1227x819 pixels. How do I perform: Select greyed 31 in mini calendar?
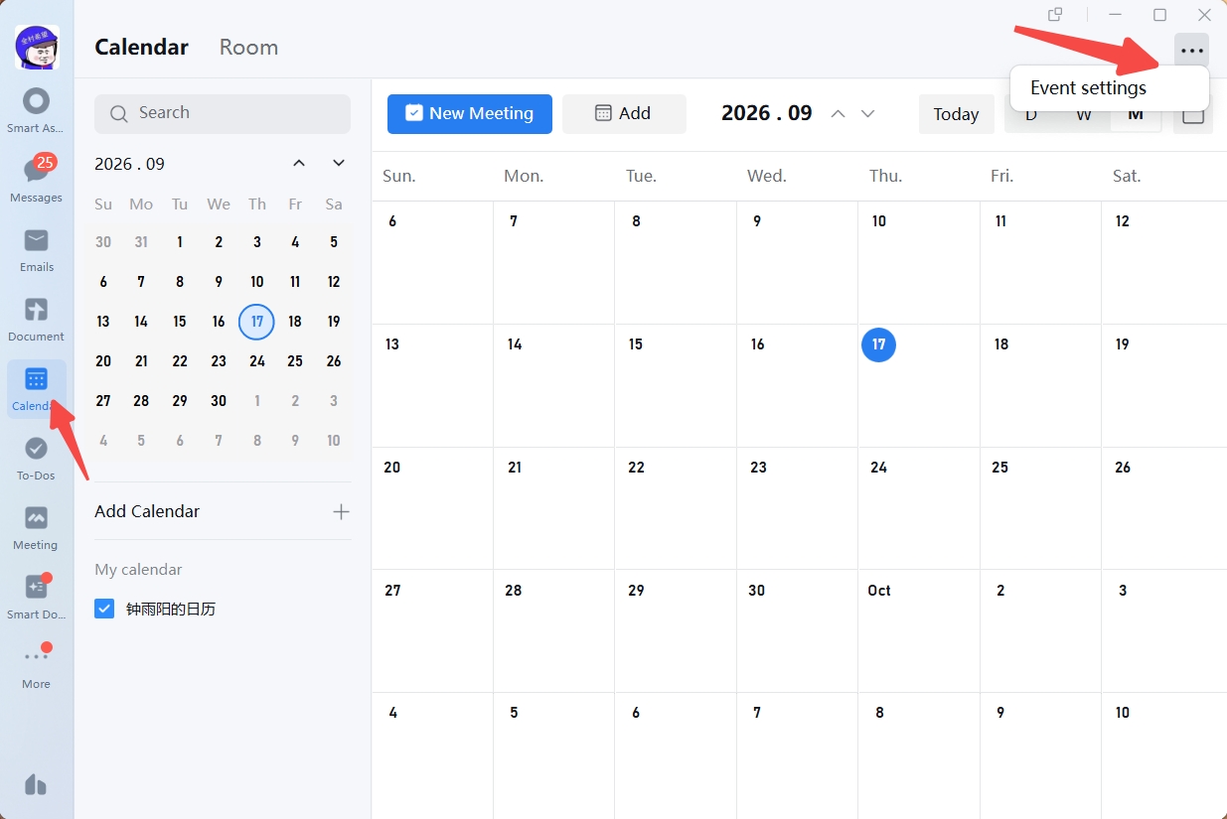pyautogui.click(x=141, y=242)
